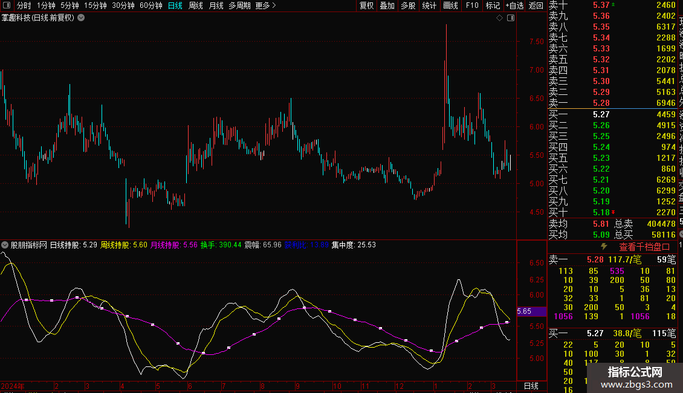Click the 标记 mark button
The image size is (683, 393).
[x=493, y=5]
